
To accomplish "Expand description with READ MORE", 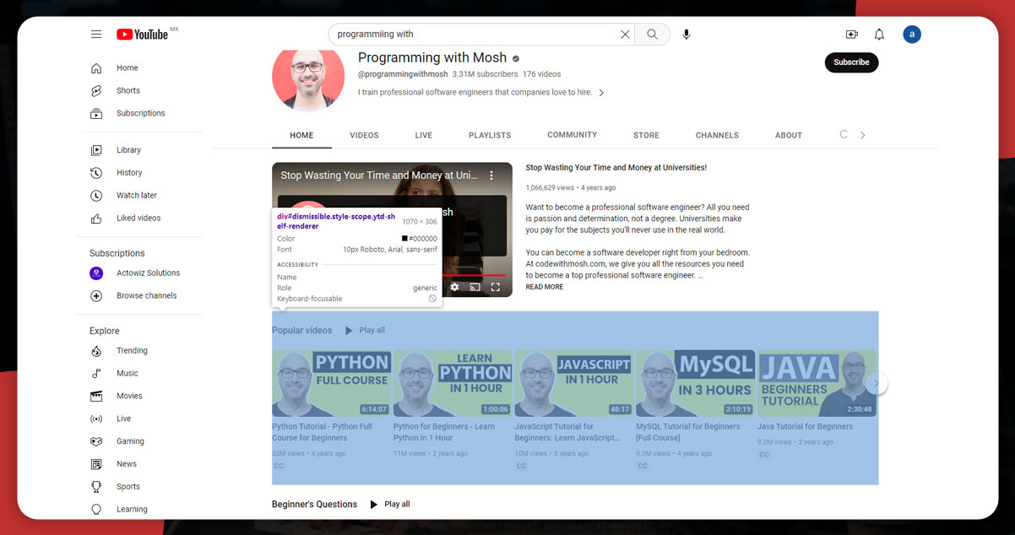I will click(x=545, y=287).
